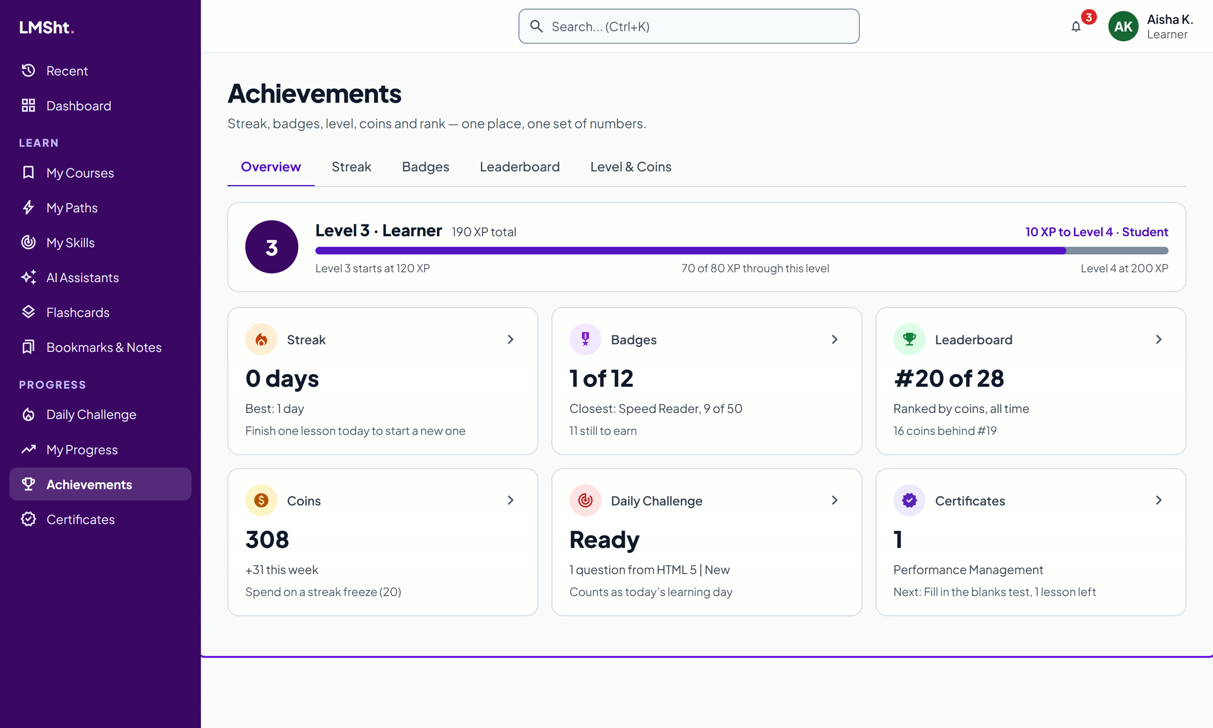Click 'Closest: Speed Reader, 9 of 50' text
1213x728 pixels.
656,408
